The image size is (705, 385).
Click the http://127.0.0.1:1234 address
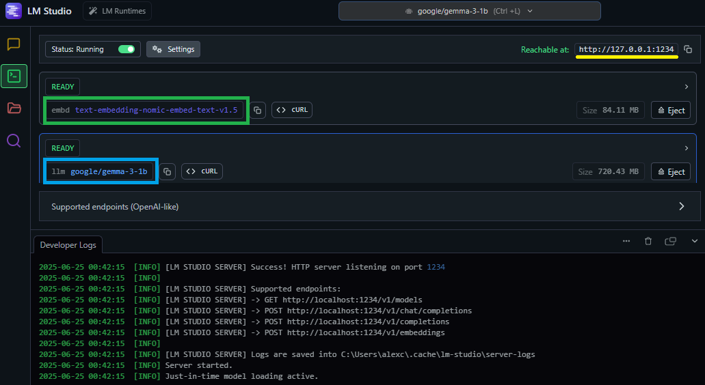pos(626,49)
